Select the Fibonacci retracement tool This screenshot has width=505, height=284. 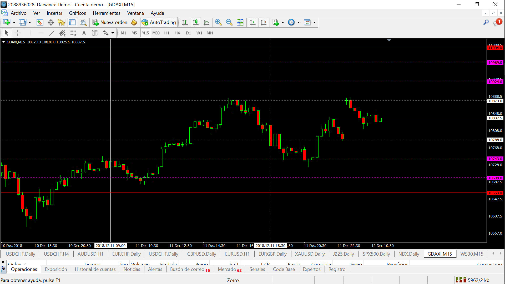tap(73, 33)
